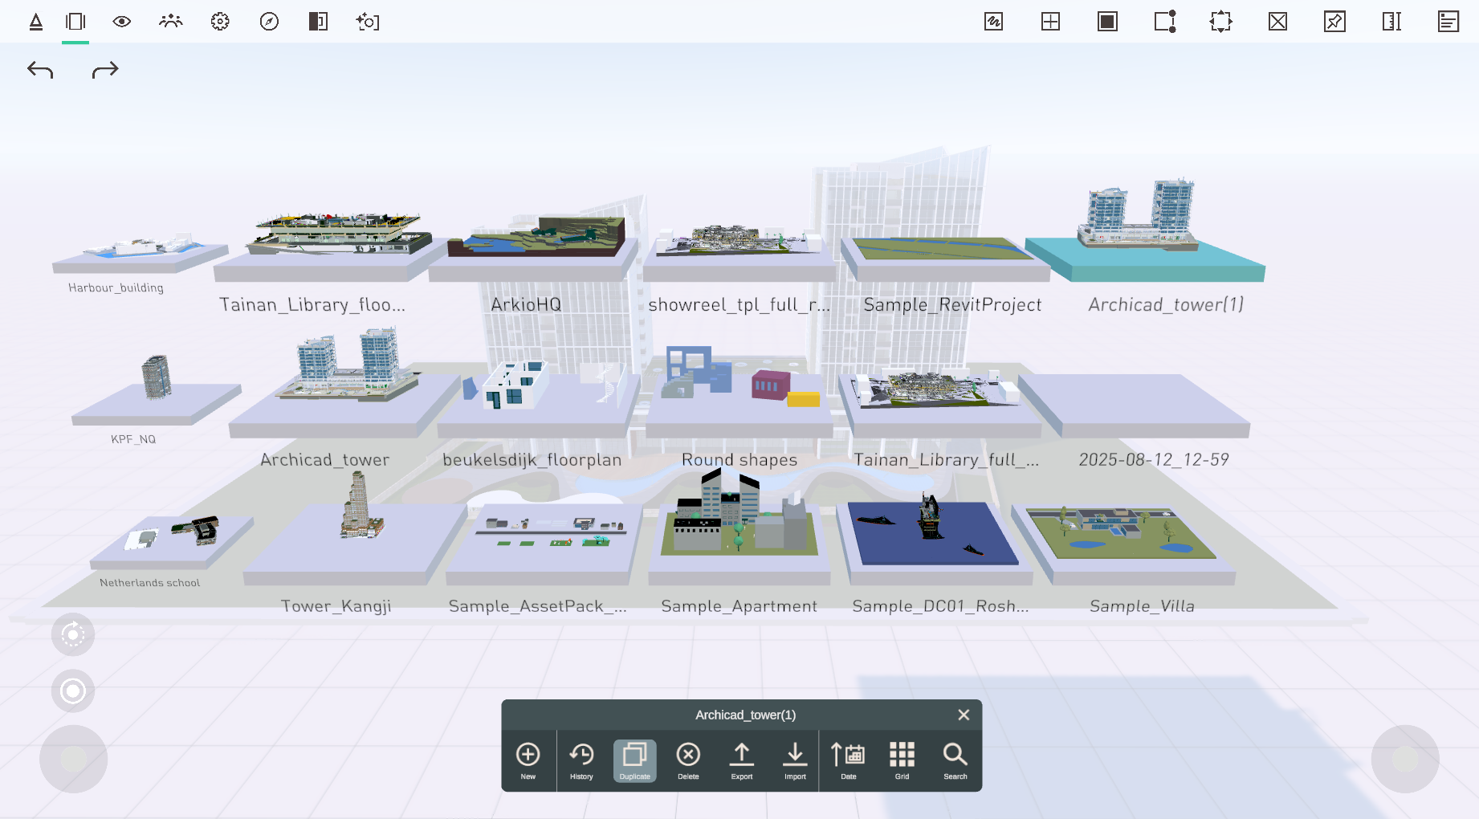Select the Sample_RevitProject scene thumbnail
The height and width of the screenshot is (819, 1479).
pyautogui.click(x=946, y=259)
